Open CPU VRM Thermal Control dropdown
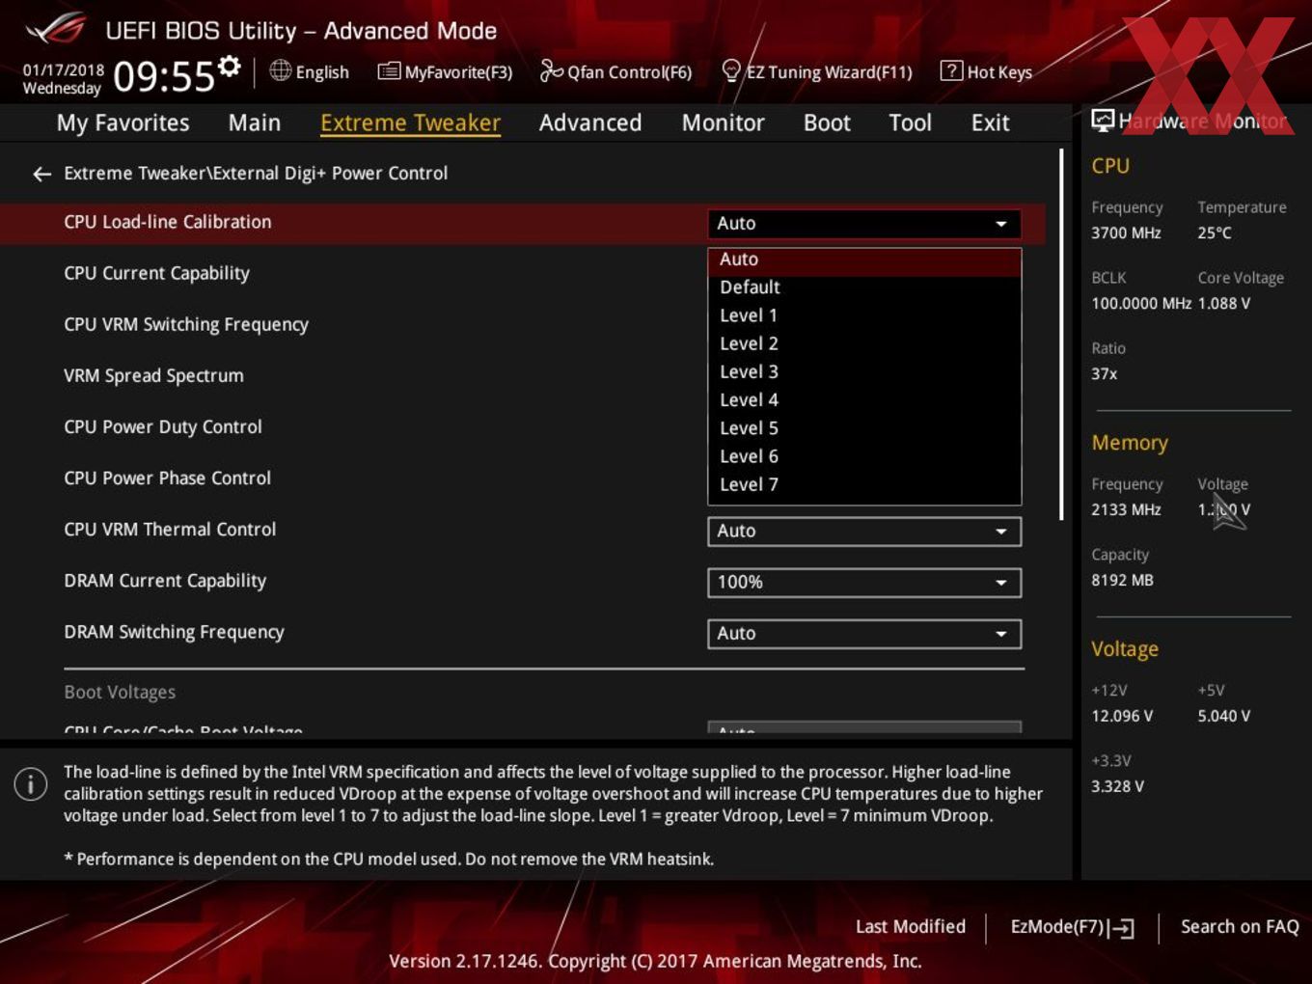 (x=864, y=531)
